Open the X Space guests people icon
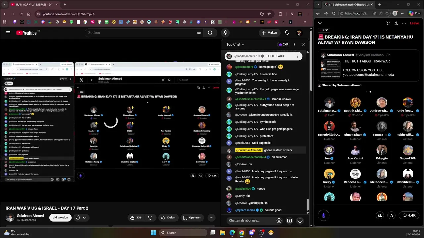Image resolution: width=424 pixels, height=238 pixels. (x=380, y=215)
